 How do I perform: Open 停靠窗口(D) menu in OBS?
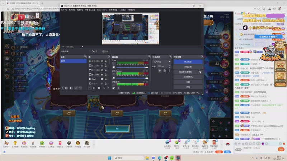pyautogui.click(x=90, y=10)
